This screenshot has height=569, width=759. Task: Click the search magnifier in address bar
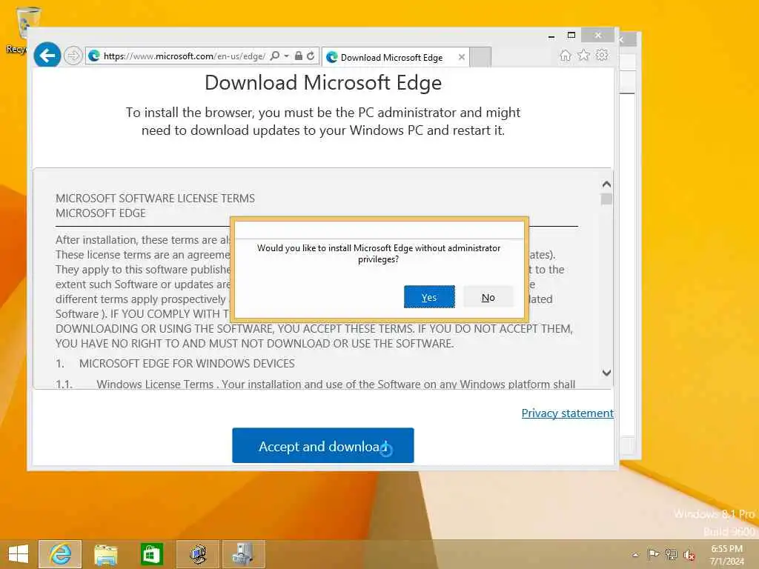click(x=275, y=56)
